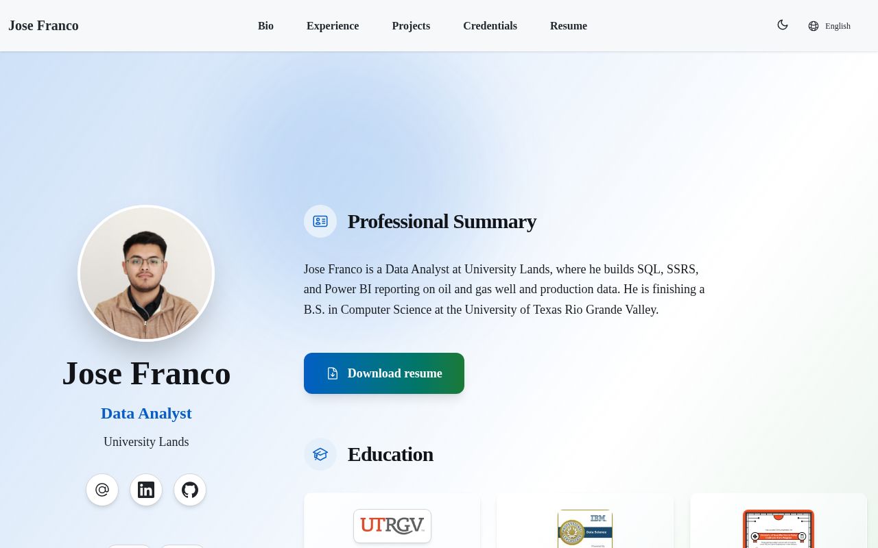Open the UTRGV logo education card
This screenshot has width=878, height=548.
click(x=392, y=521)
